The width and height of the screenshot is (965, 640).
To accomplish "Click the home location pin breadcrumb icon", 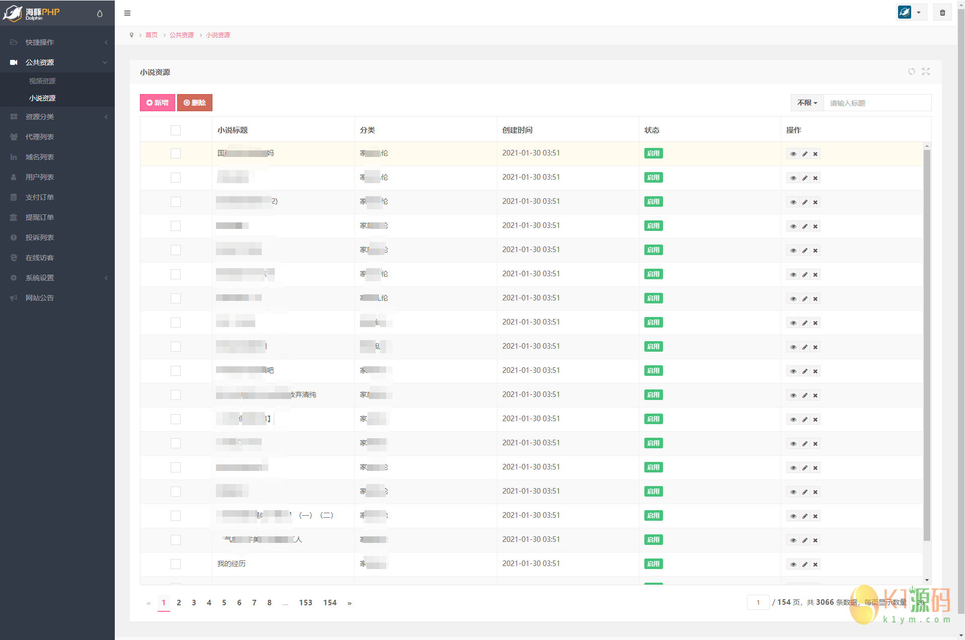I will point(132,35).
